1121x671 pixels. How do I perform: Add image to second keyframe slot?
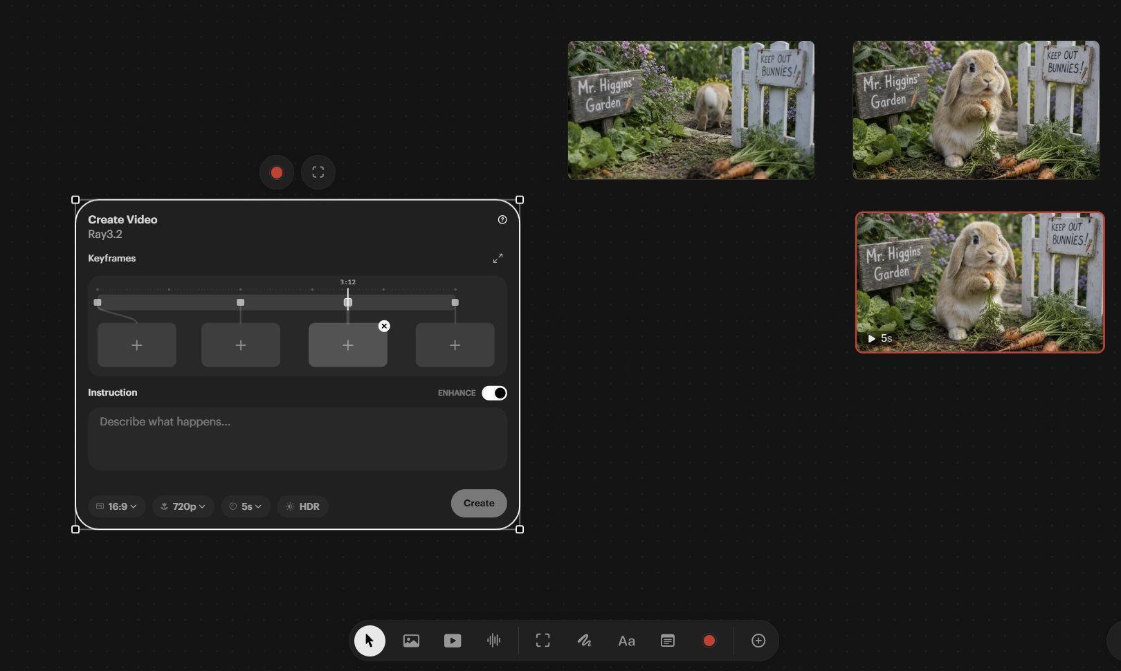point(241,345)
